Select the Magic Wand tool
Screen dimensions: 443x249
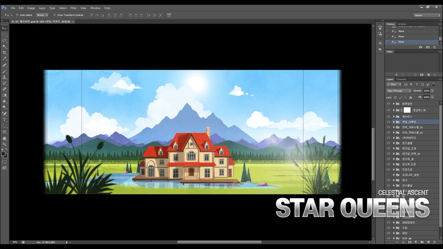tap(4, 46)
